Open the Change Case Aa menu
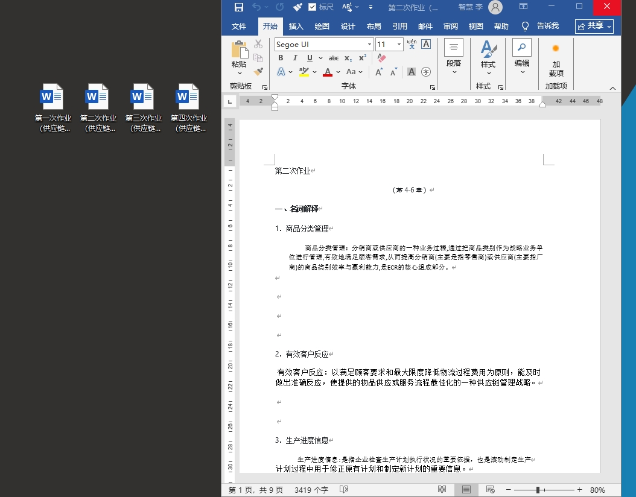The width and height of the screenshot is (636, 497). point(354,72)
